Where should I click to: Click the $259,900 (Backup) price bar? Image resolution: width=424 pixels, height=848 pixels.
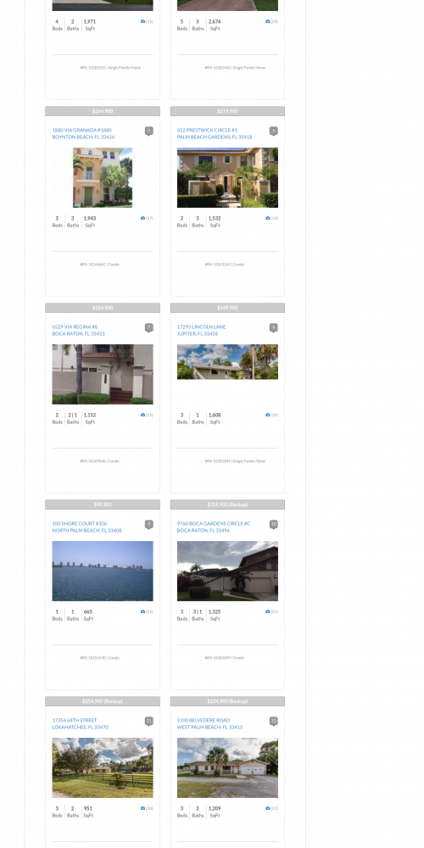point(227,505)
